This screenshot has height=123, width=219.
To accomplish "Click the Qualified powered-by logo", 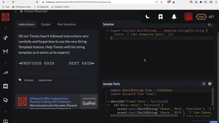I will point(89,103).
